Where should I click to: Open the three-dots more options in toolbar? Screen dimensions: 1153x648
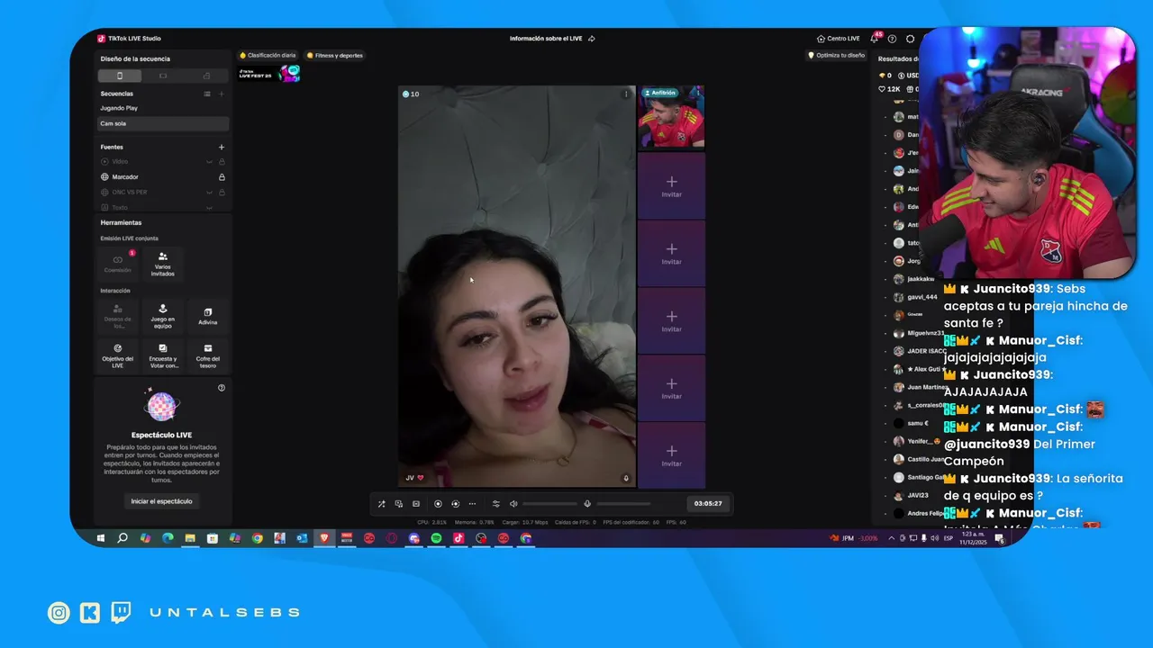pos(472,504)
